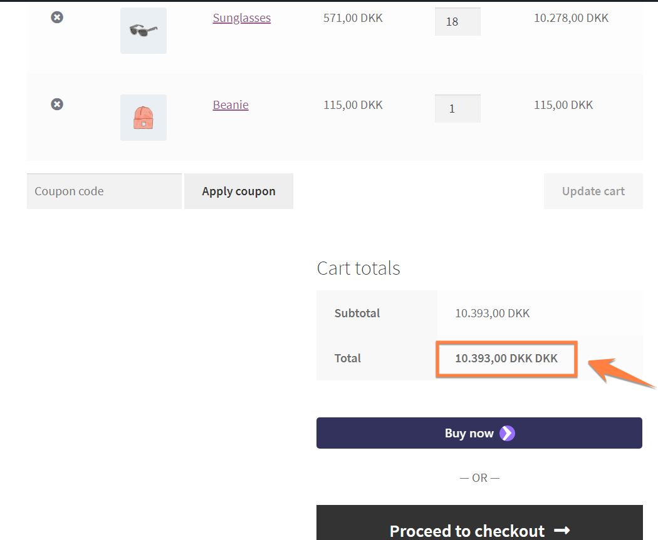The width and height of the screenshot is (658, 540).
Task: Proceed to checkout
Action: tap(479, 530)
